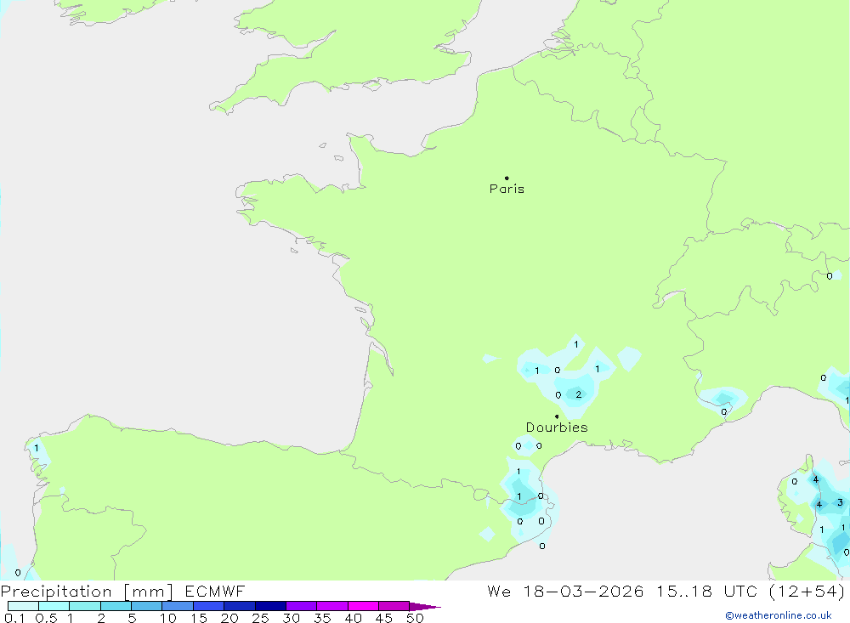This screenshot has height=623, width=850.
Task: Click the legend value label '0.1'
Action: [14, 618]
